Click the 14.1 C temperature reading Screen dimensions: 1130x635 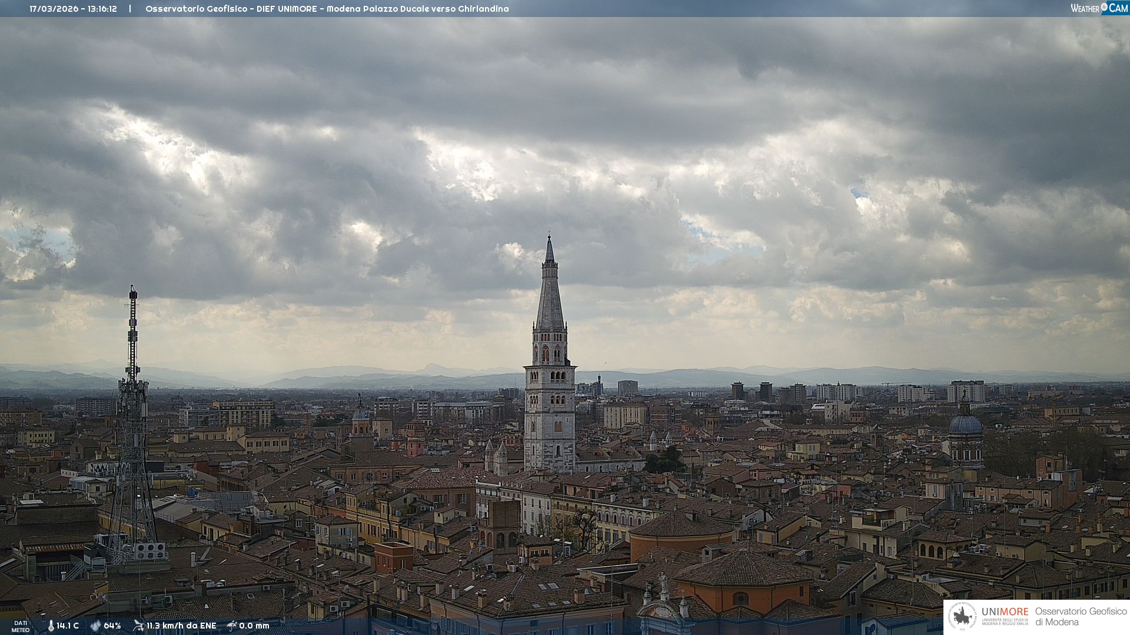(68, 626)
